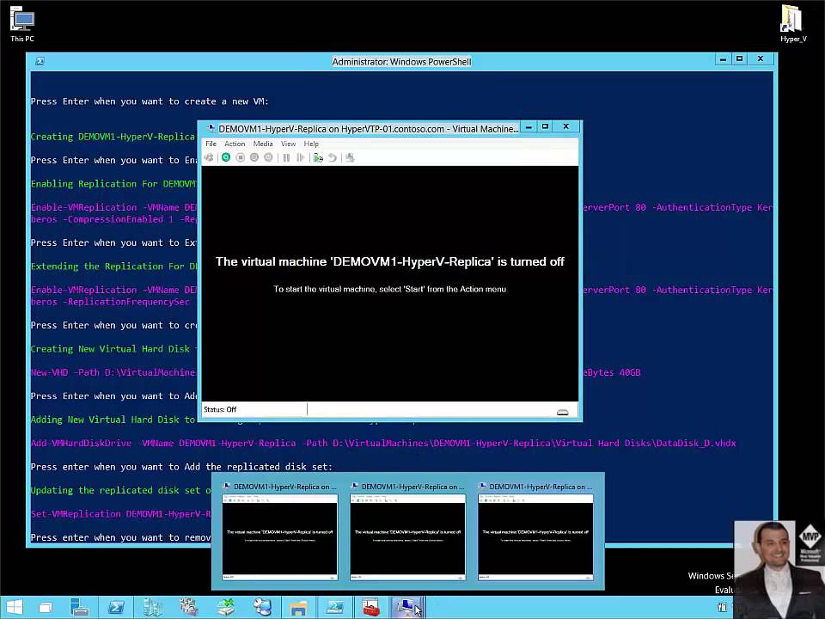Viewport: 825px width, 619px height.
Task: Open the Help menu
Action: click(311, 144)
